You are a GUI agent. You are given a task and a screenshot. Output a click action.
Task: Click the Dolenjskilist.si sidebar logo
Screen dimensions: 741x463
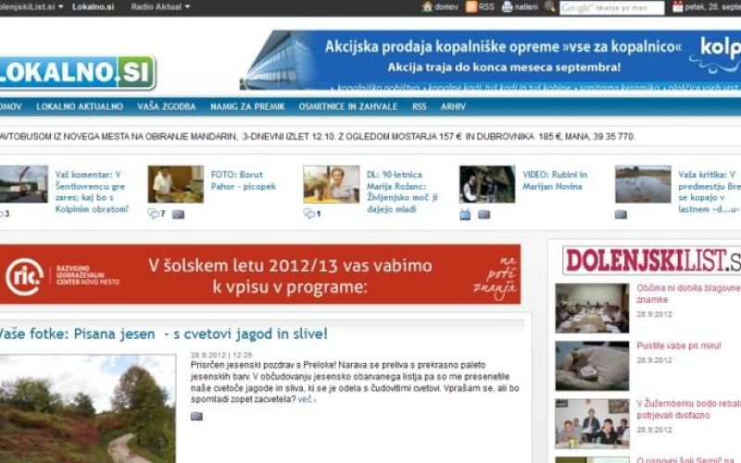pyautogui.click(x=652, y=260)
